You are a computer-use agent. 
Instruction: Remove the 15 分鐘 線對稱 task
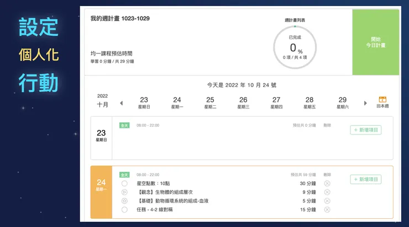327,209
